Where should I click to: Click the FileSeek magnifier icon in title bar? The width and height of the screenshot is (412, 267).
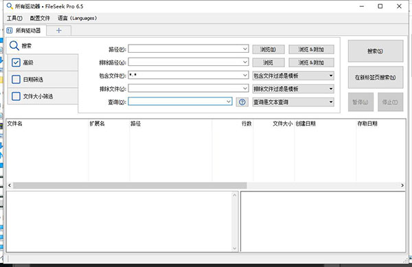coord(10,6)
